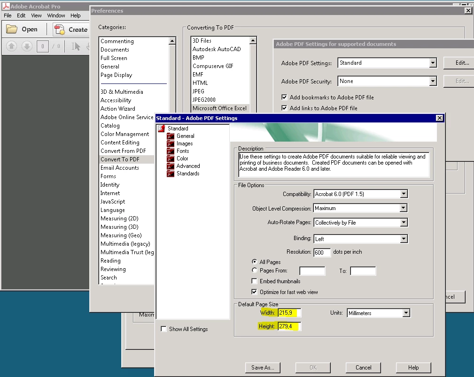Viewport: 474px width, 377px height.
Task: Open the File menu
Action: point(8,15)
